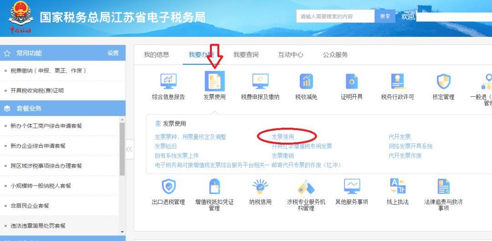
Task: Switch to 我要查询 tab
Action: click(246, 55)
